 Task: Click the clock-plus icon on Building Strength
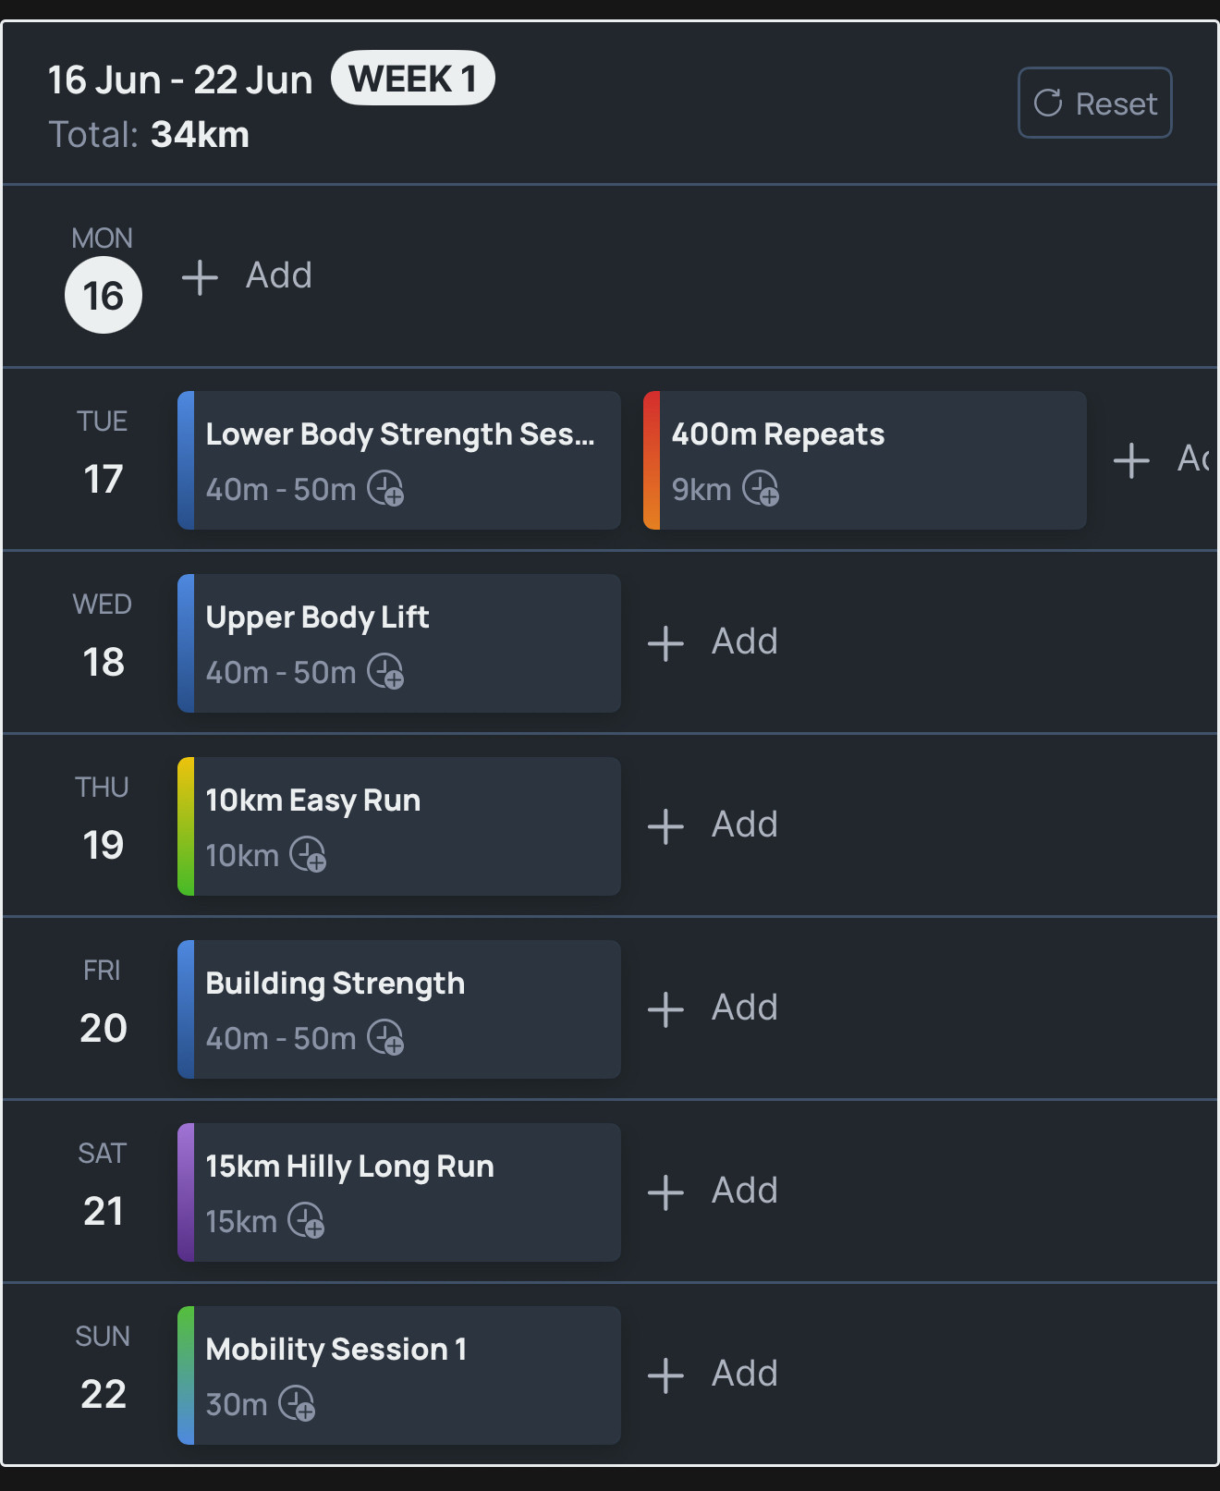(x=385, y=1037)
